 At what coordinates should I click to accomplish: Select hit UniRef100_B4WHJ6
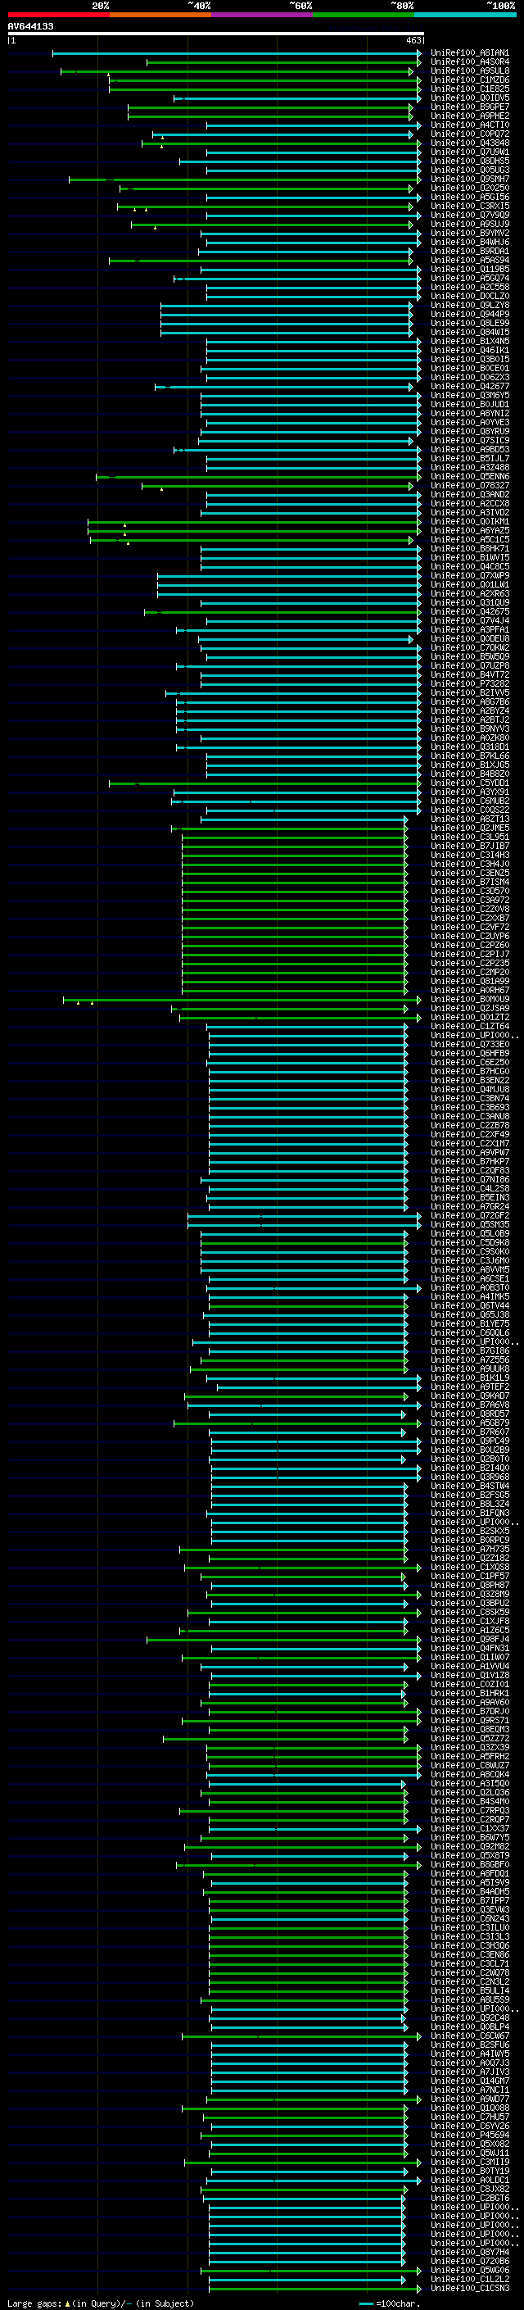[470, 242]
